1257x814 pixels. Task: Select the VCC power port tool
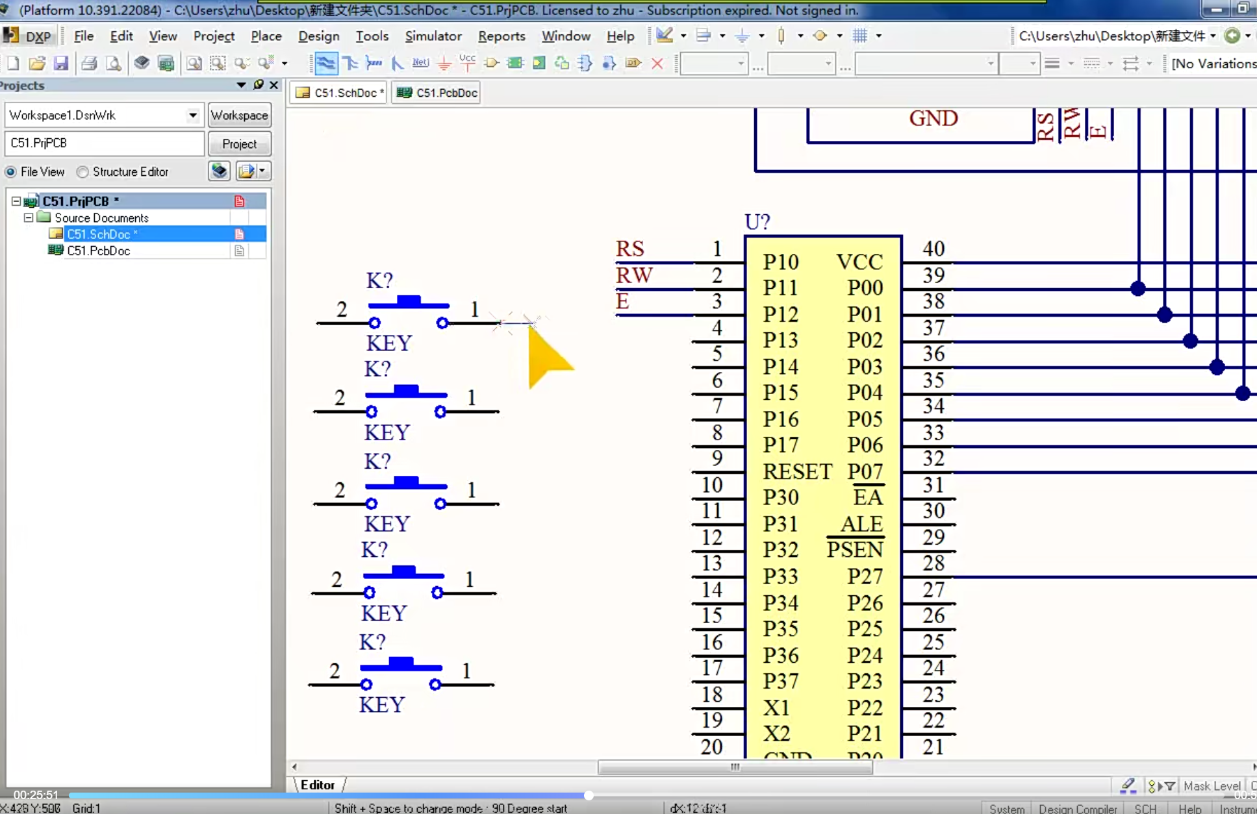tap(467, 63)
